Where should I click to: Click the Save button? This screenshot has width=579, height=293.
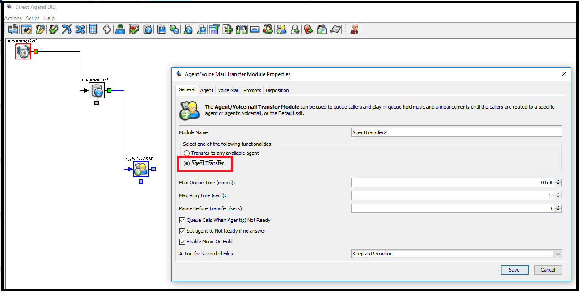pyautogui.click(x=514, y=270)
